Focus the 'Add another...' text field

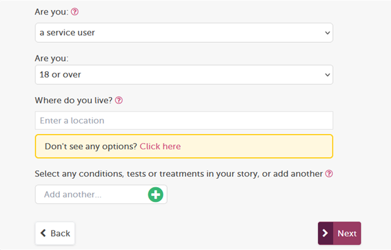[x=92, y=195]
